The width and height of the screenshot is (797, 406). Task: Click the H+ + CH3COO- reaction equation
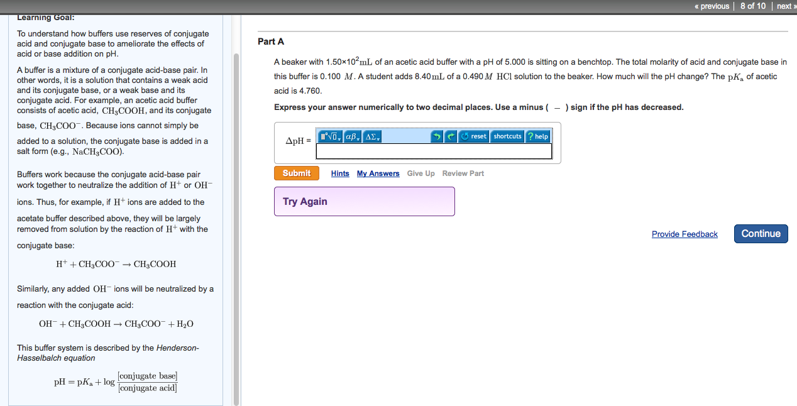pos(116,265)
